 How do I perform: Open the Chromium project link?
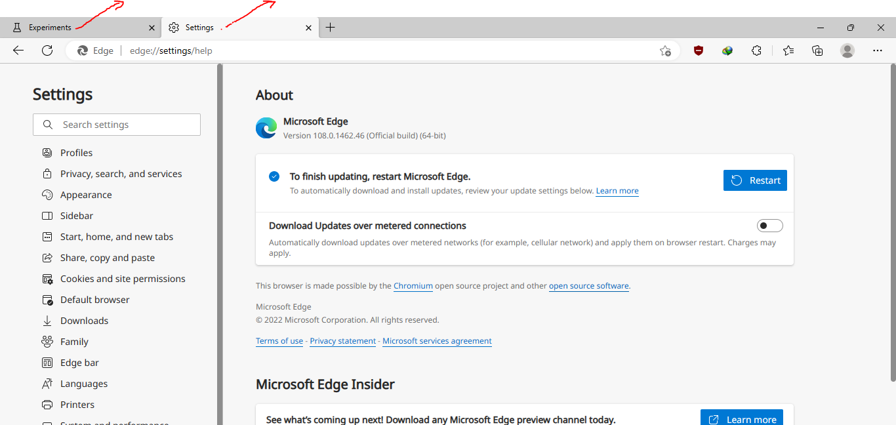tap(413, 286)
